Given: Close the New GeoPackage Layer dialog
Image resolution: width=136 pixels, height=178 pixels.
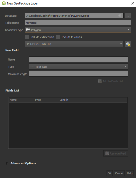Looking at the screenshot, I should [x=133, y=3].
